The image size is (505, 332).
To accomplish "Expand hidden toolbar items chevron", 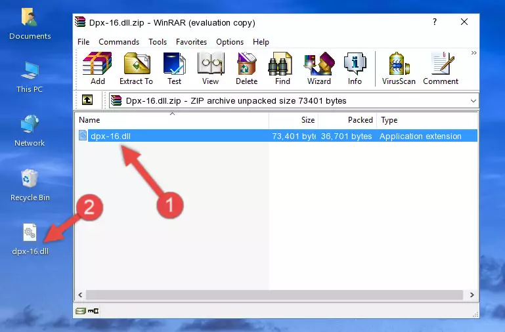I will click(x=473, y=52).
